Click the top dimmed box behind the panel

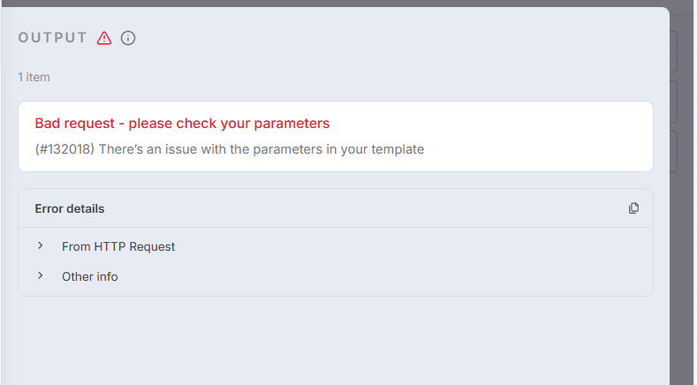click(x=673, y=51)
